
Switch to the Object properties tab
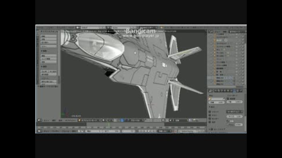click(x=228, y=91)
